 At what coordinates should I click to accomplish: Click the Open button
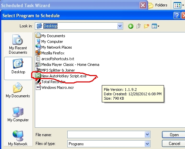click(x=174, y=134)
